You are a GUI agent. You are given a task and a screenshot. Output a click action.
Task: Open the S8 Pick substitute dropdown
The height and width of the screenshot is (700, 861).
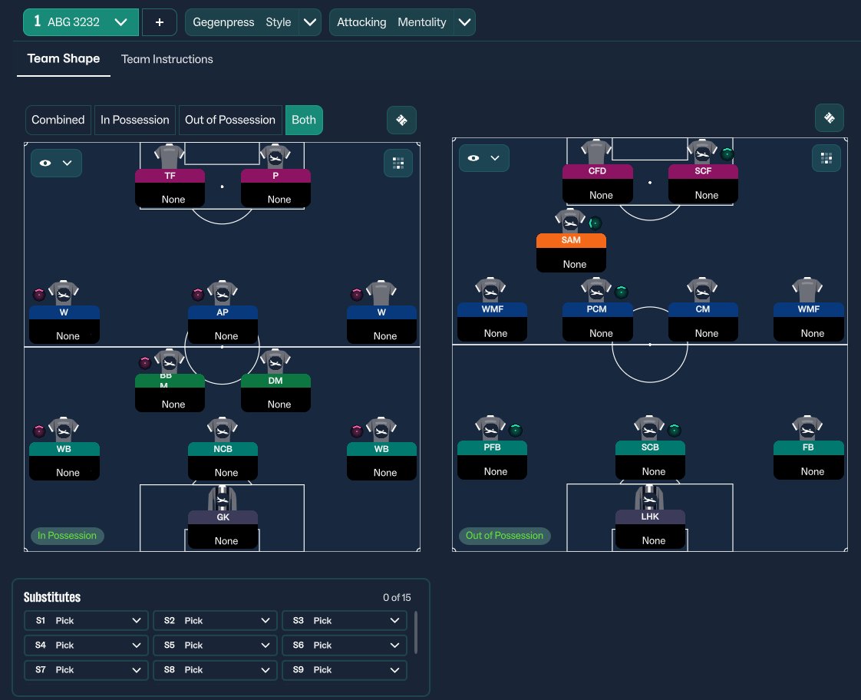pos(215,670)
